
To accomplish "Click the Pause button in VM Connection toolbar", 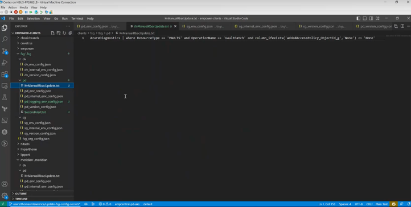I will point(26,12).
